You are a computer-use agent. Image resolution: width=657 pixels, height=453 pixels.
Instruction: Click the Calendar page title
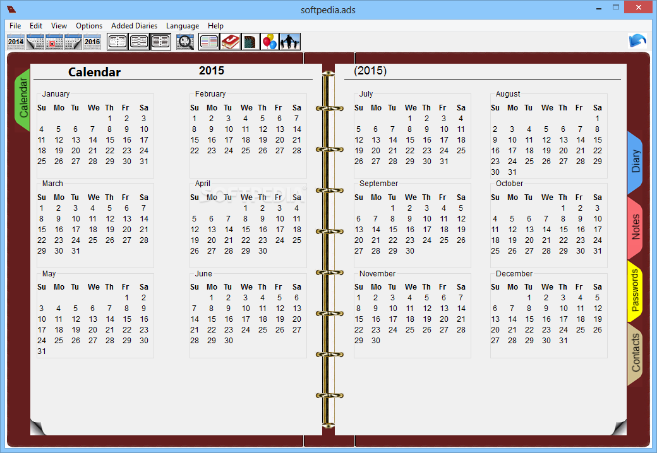[94, 72]
